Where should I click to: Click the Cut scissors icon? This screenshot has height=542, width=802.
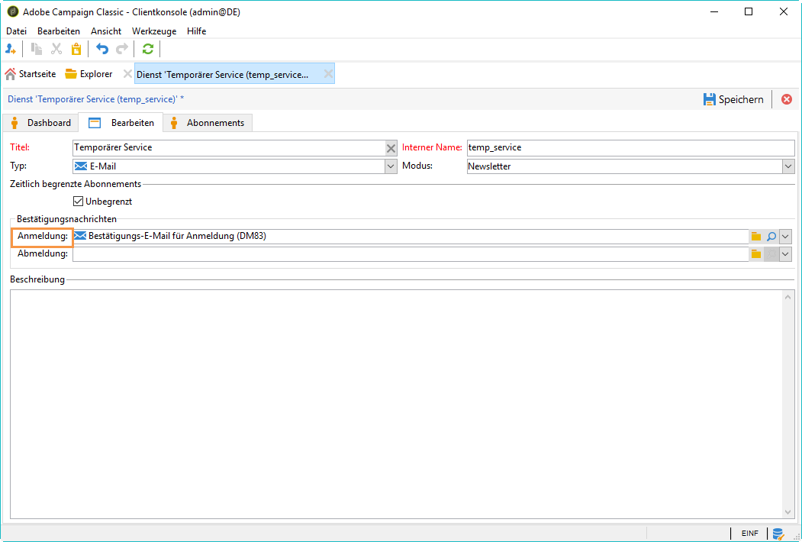(x=56, y=49)
